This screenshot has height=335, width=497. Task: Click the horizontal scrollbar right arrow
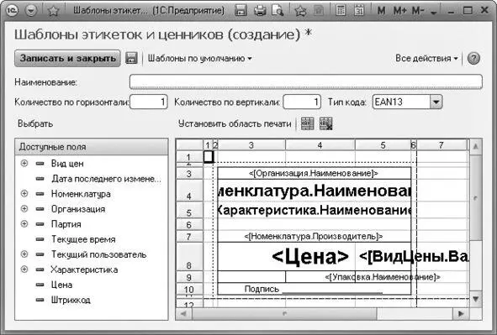point(461,314)
